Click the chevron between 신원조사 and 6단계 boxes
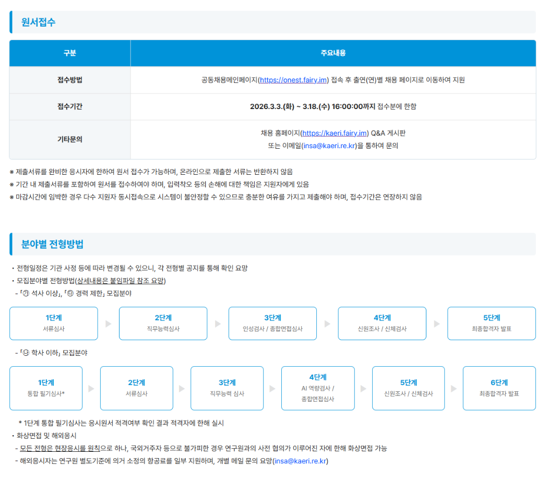The height and width of the screenshot is (480, 548). (454, 388)
